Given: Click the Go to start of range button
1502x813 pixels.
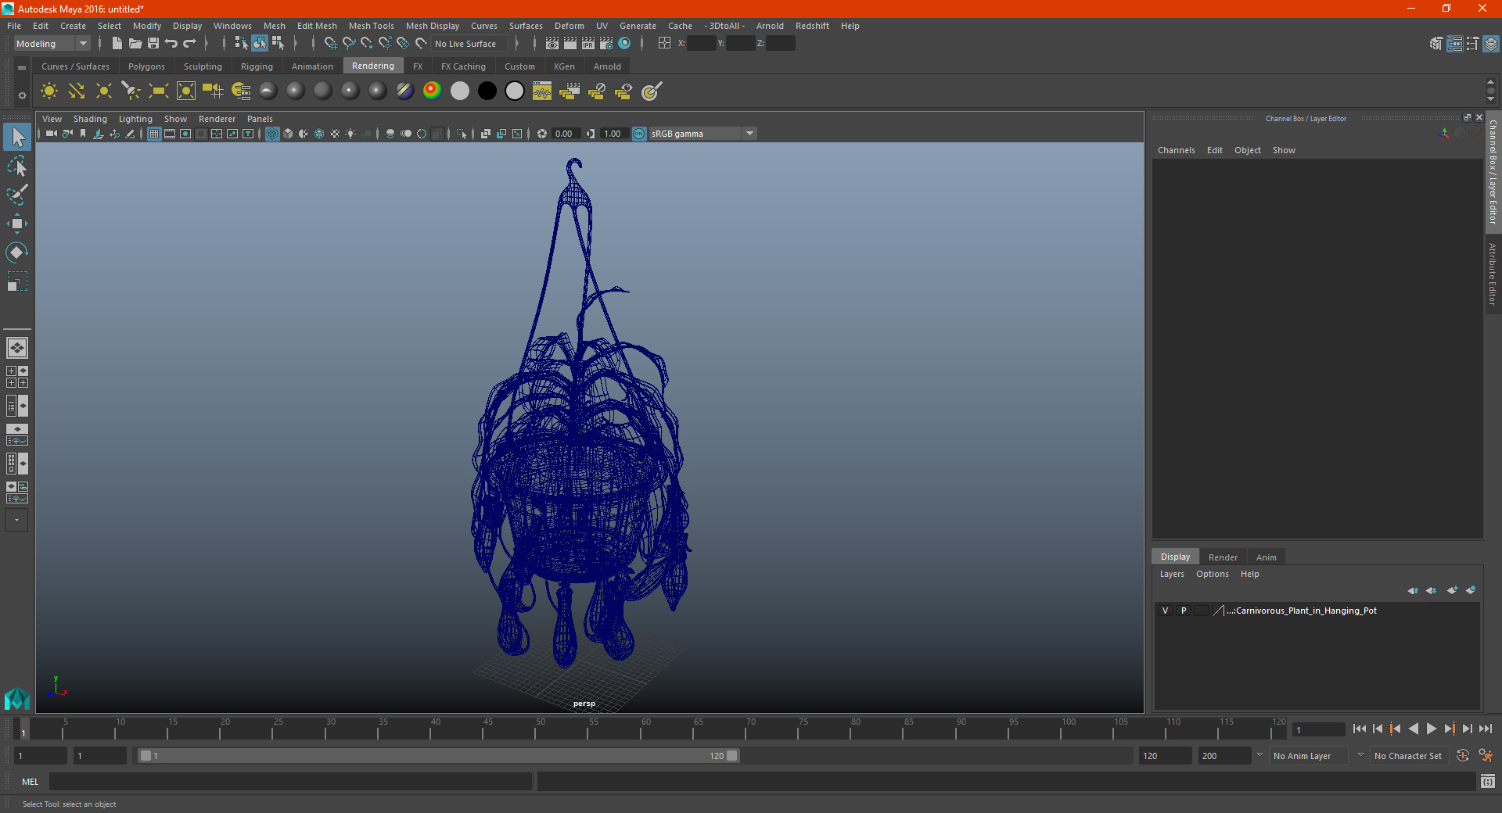Looking at the screenshot, I should pyautogui.click(x=1360, y=729).
